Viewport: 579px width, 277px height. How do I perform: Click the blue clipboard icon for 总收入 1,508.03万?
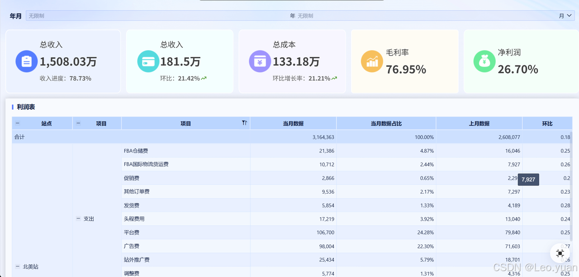coord(27,61)
